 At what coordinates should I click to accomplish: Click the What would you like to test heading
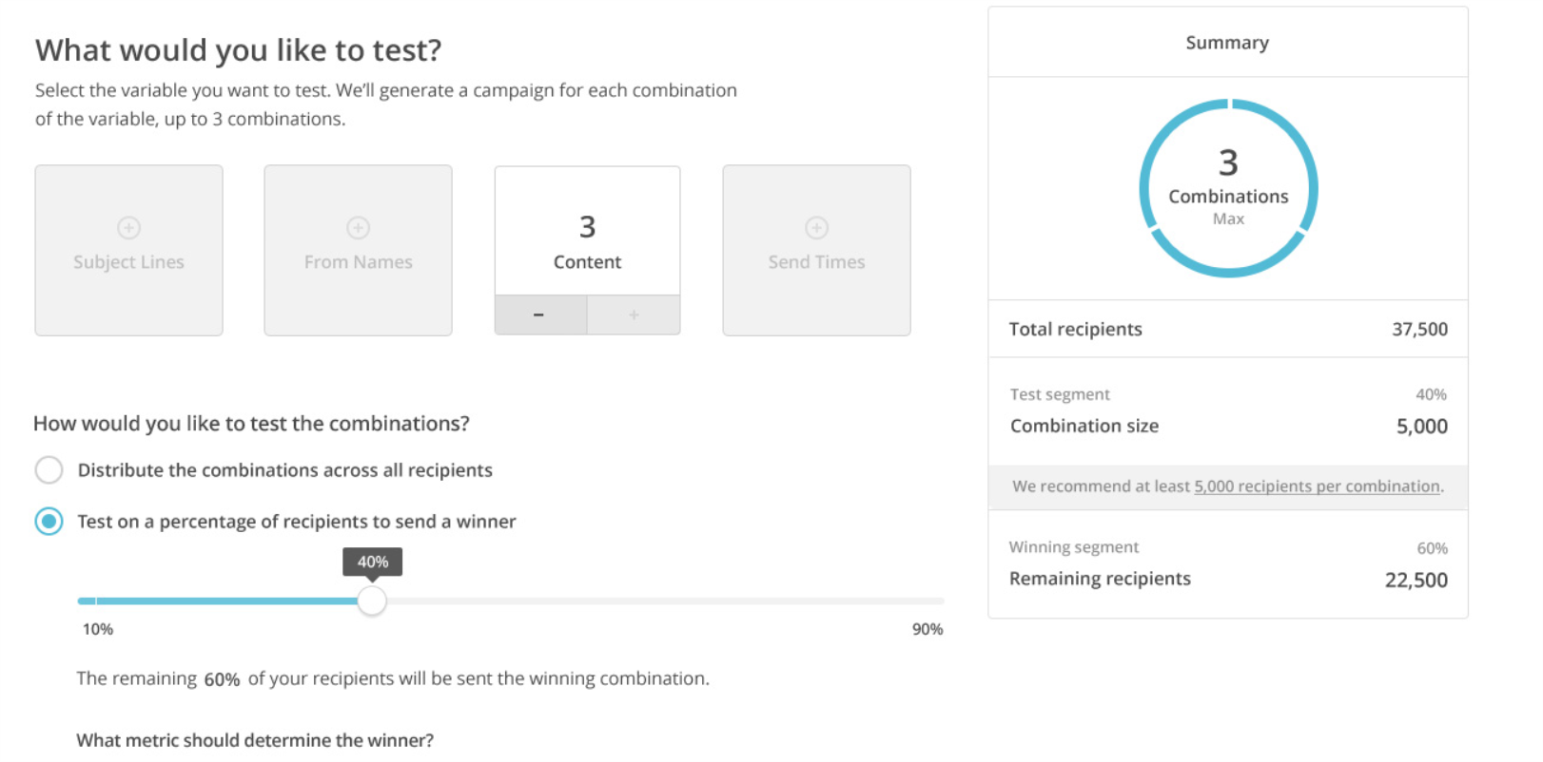(x=239, y=50)
